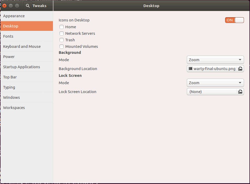250x184 pixels.
Task: Switch to the Appearance section
Action: pyautogui.click(x=26, y=16)
